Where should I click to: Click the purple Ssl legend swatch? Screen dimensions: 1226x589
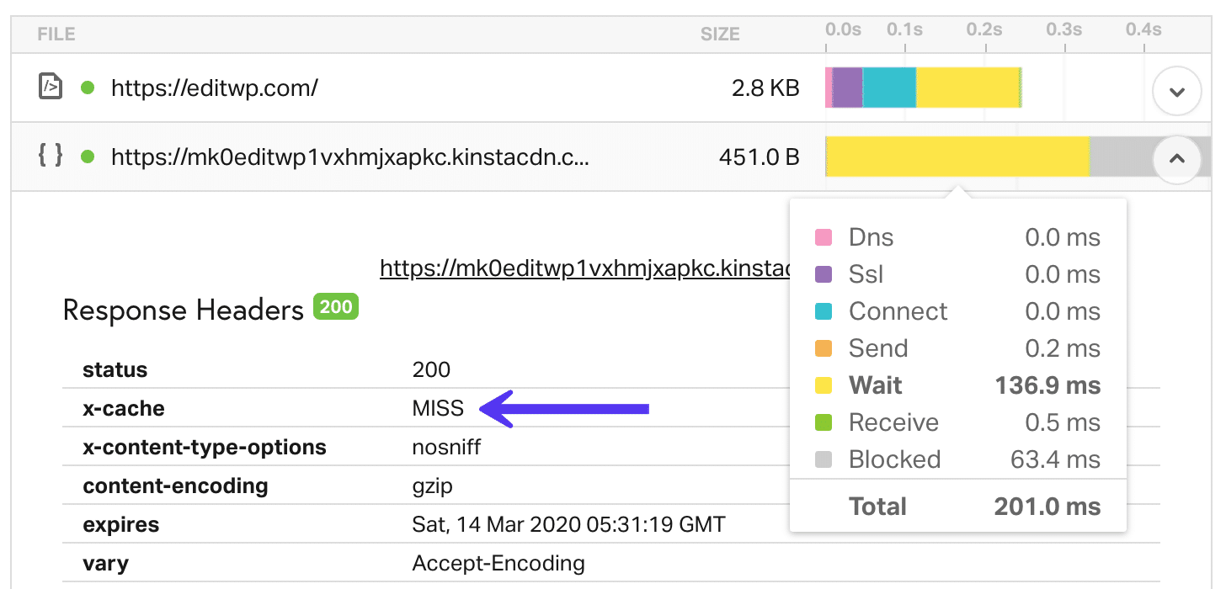pos(824,274)
